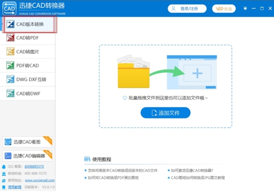Click the plus sign in the drop area illustration

pyautogui.click(x=197, y=73)
